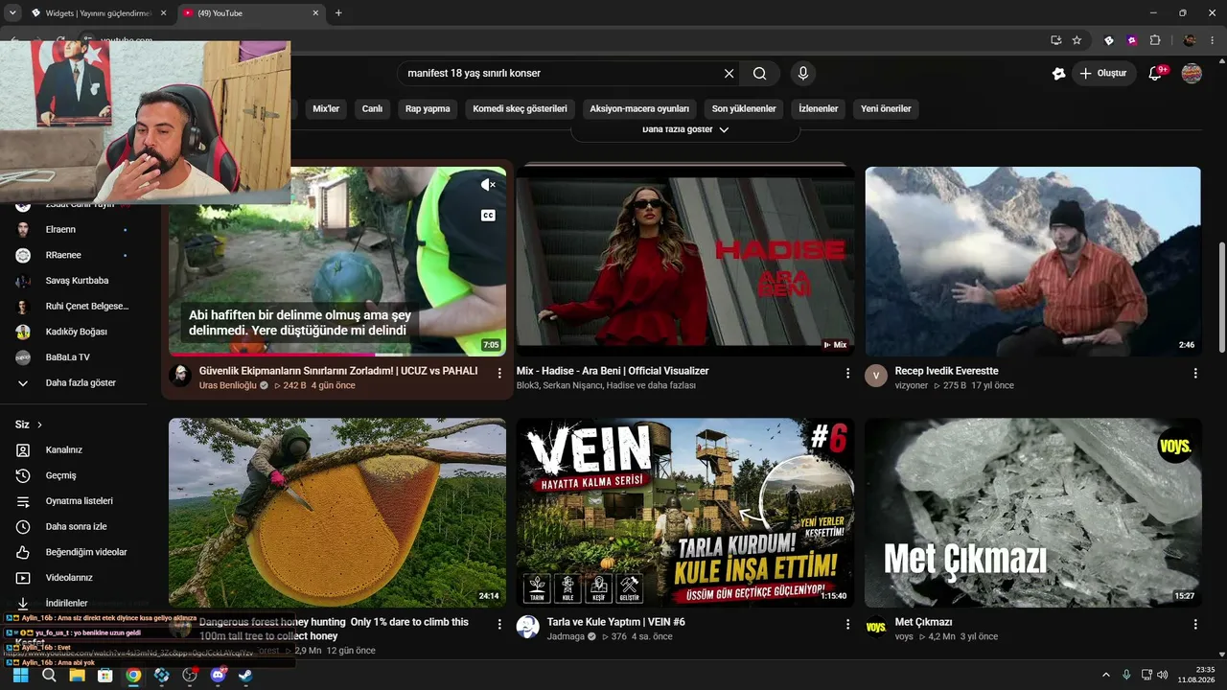This screenshot has height=690, width=1227.
Task: Open OBS Studio from the taskbar
Action: coord(190,676)
